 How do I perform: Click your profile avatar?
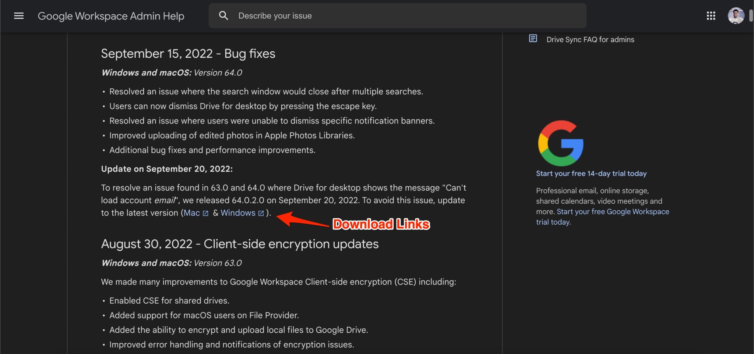736,15
